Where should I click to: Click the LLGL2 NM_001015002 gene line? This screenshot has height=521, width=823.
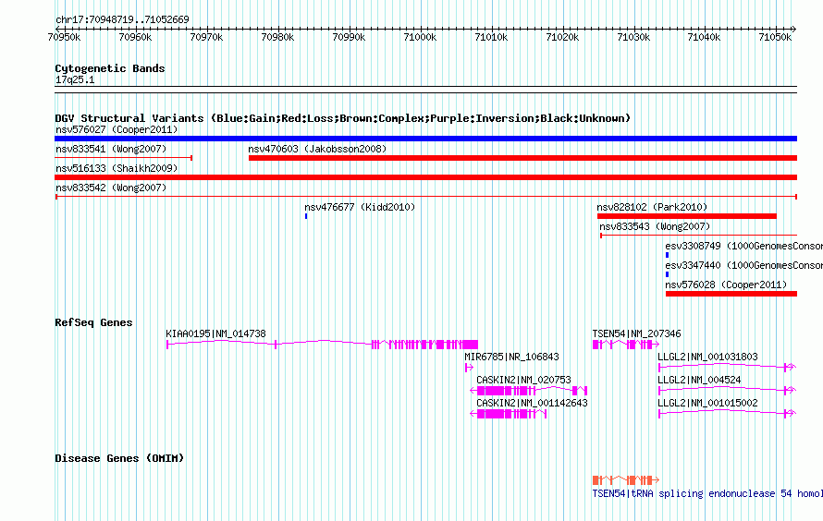click(728, 413)
